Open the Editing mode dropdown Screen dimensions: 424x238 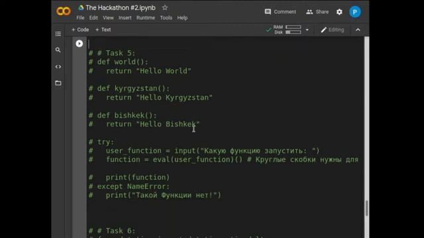333,30
